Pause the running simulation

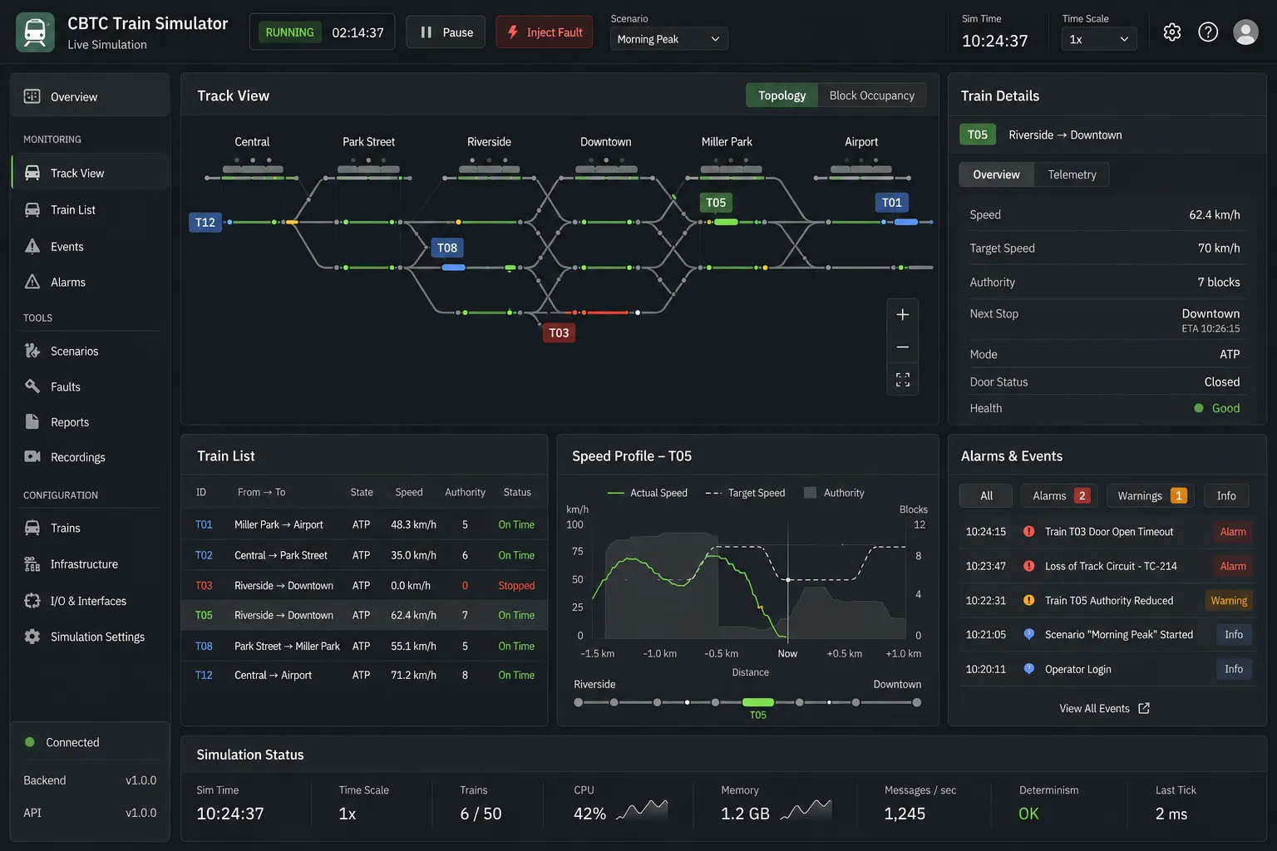[446, 32]
